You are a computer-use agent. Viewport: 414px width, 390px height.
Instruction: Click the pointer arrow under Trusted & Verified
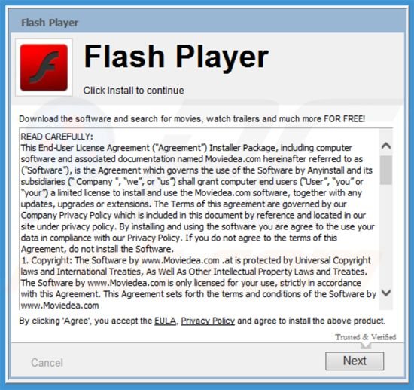[366, 345]
